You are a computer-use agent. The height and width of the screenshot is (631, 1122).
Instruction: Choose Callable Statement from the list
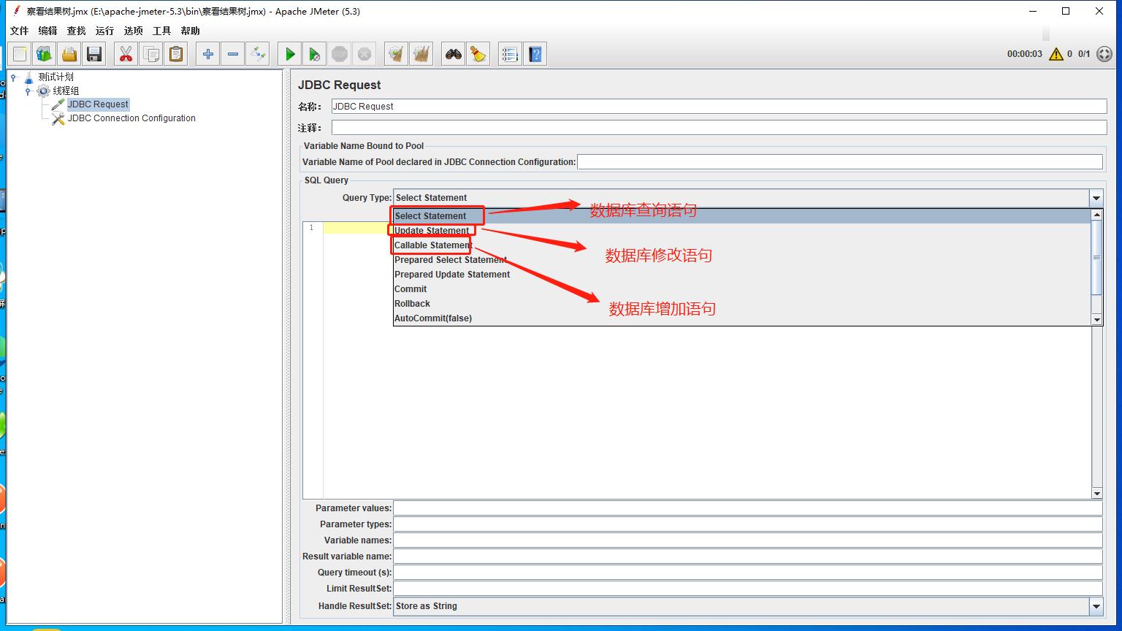tap(742, 245)
